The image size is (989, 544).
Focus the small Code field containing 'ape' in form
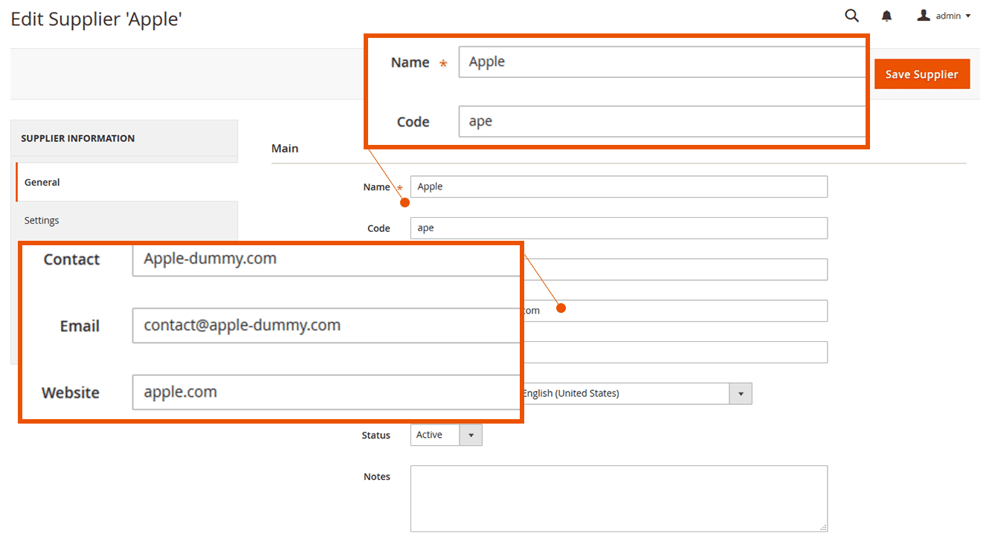[619, 228]
